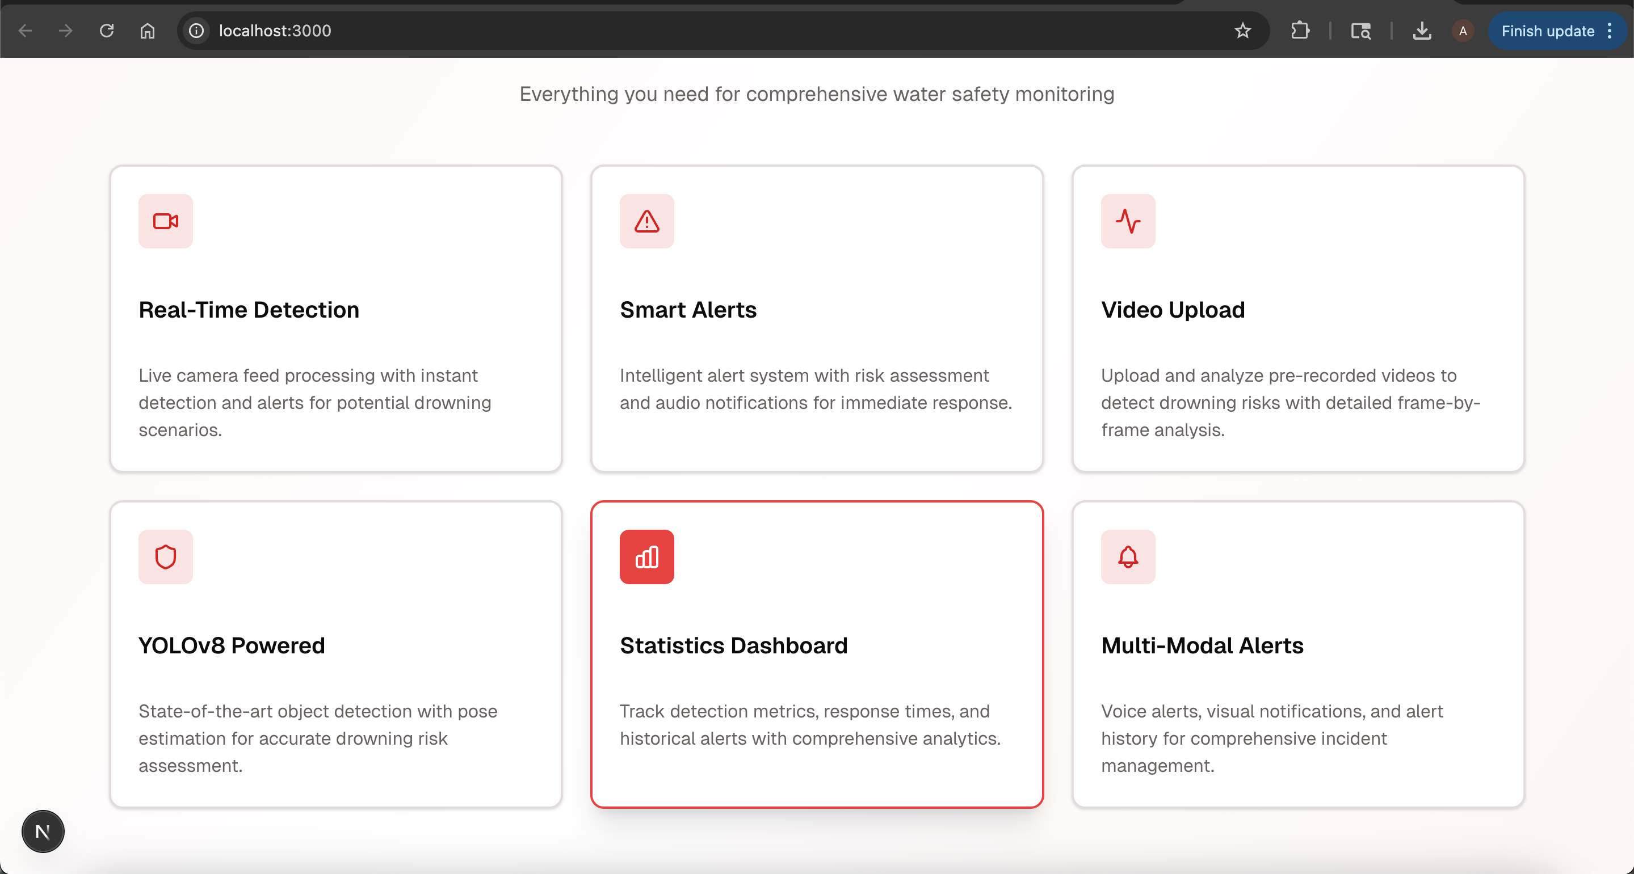Open the Next.js dev tools badge
Viewport: 1634px width, 874px height.
(43, 831)
